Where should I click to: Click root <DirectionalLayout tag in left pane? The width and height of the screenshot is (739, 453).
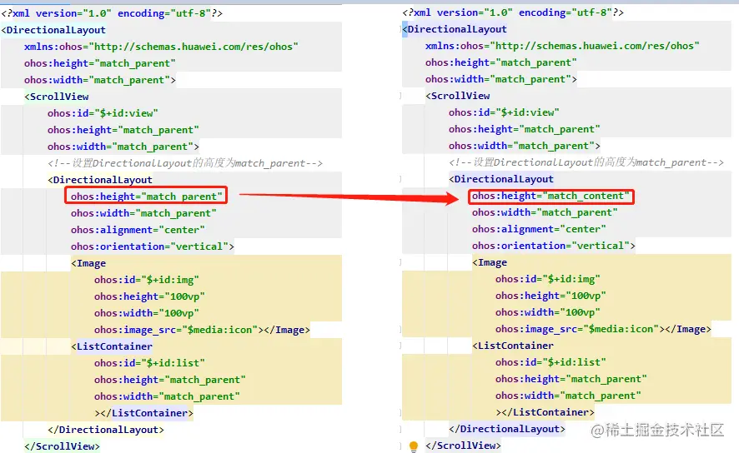click(53, 30)
